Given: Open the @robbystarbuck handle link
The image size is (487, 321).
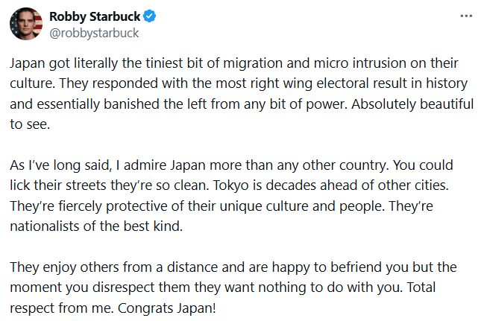Looking at the screenshot, I should pyautogui.click(x=93, y=33).
